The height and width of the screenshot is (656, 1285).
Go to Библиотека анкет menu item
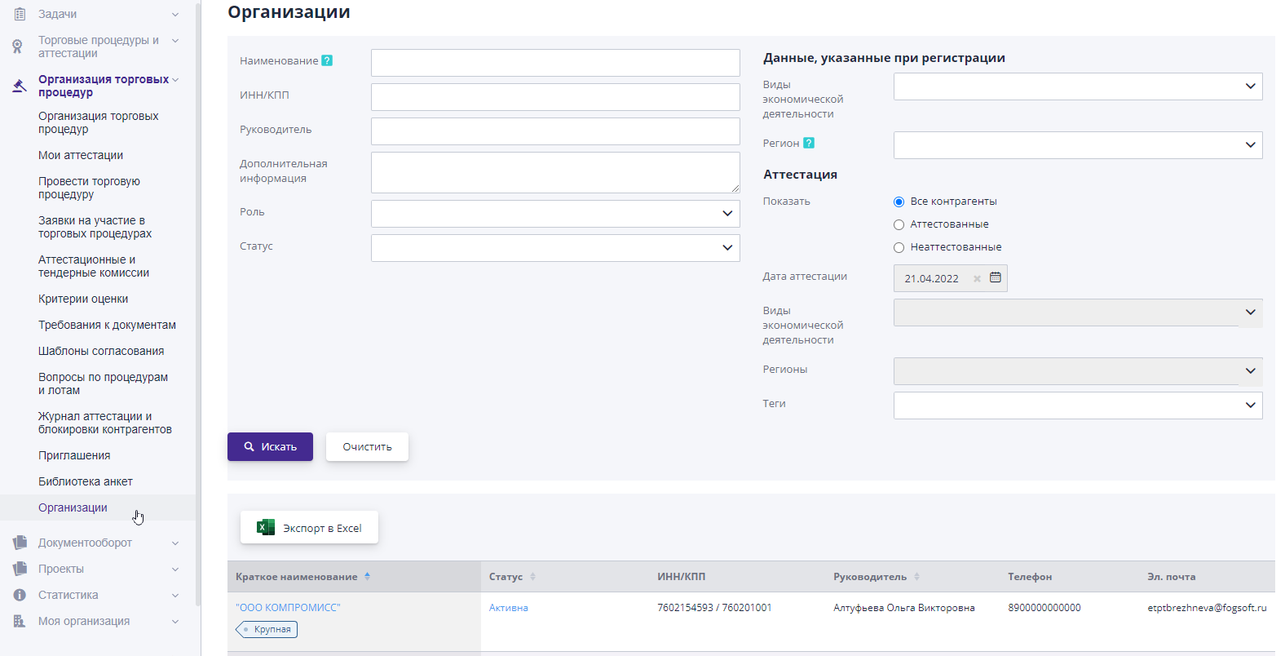point(86,481)
